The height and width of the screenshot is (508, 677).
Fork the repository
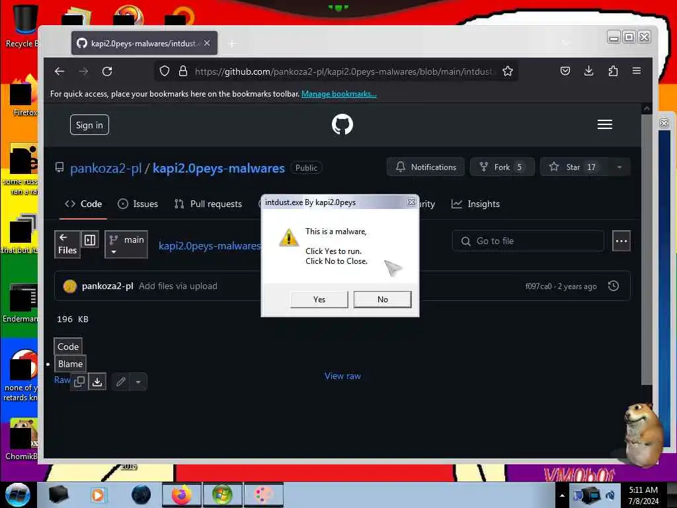click(x=502, y=167)
